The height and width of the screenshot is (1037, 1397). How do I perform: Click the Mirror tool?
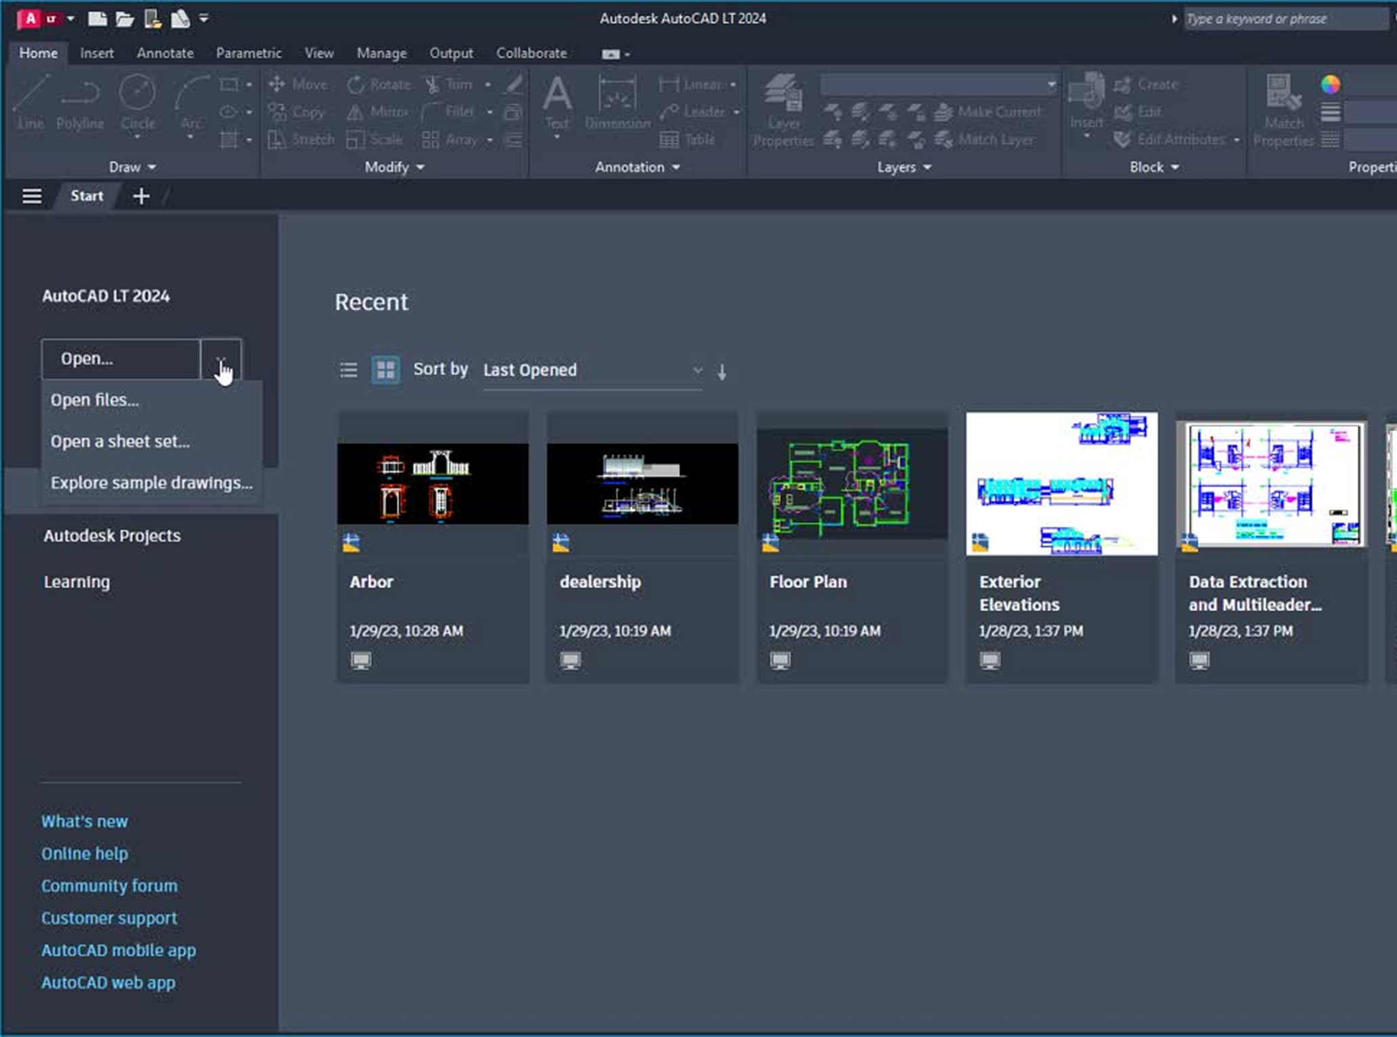click(x=378, y=112)
